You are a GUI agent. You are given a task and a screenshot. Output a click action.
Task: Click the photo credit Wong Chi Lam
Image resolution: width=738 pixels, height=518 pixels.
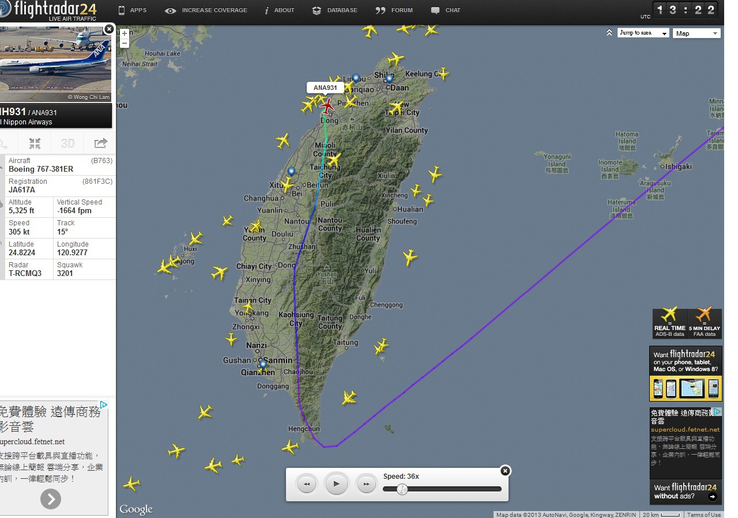(x=88, y=97)
